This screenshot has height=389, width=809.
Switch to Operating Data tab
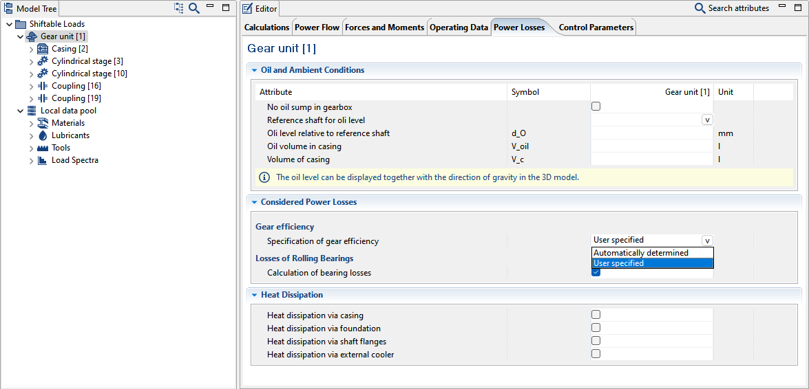pyautogui.click(x=459, y=27)
